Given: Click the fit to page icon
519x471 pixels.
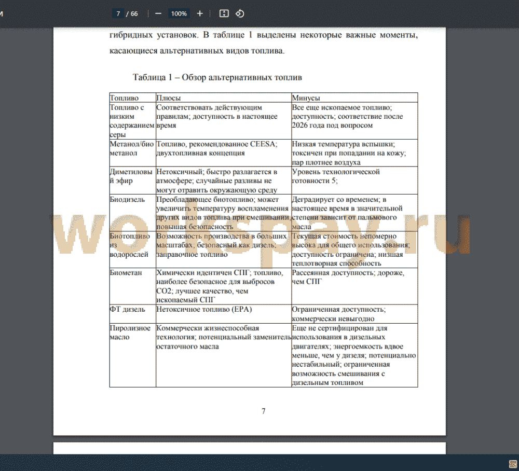Looking at the screenshot, I should pos(224,13).
